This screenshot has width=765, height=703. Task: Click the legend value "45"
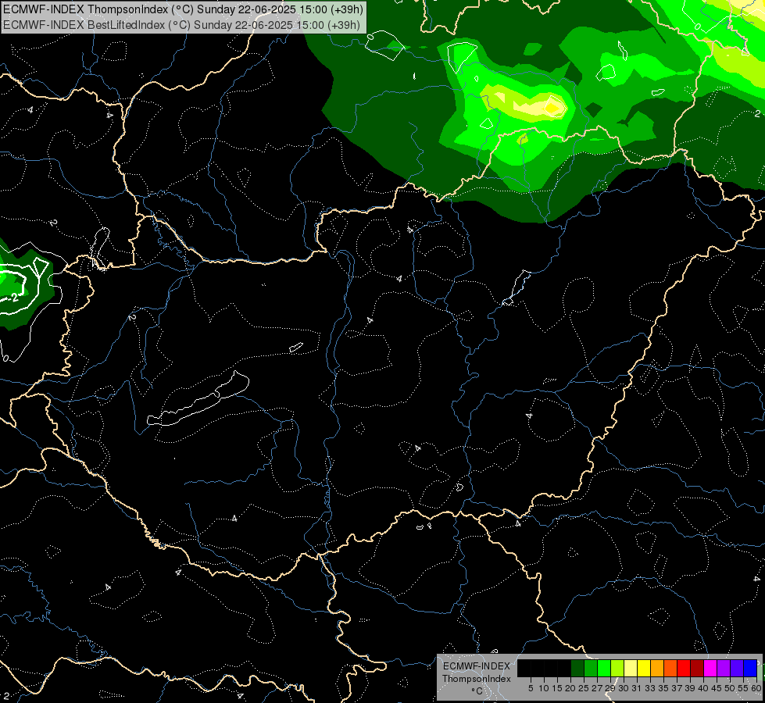click(x=717, y=688)
